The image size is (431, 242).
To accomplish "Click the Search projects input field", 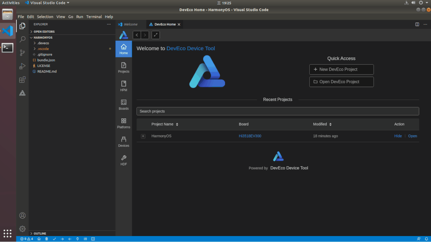I will pyautogui.click(x=278, y=111).
